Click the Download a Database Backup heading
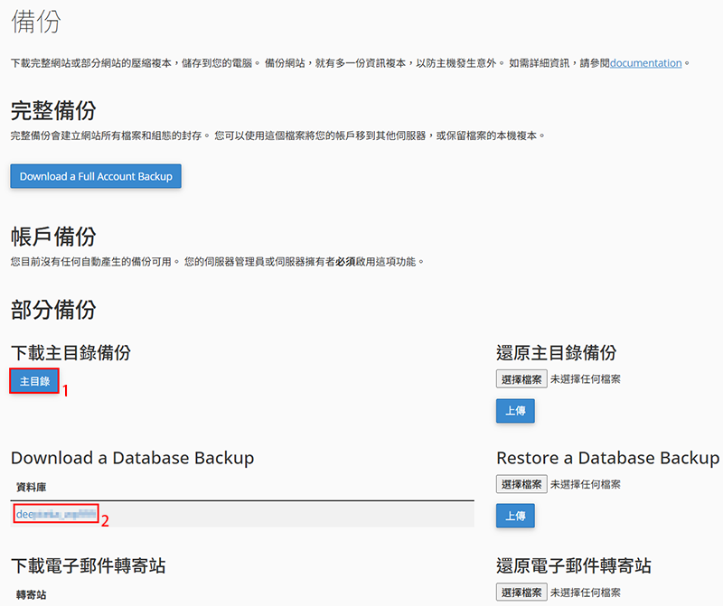 pyautogui.click(x=132, y=458)
